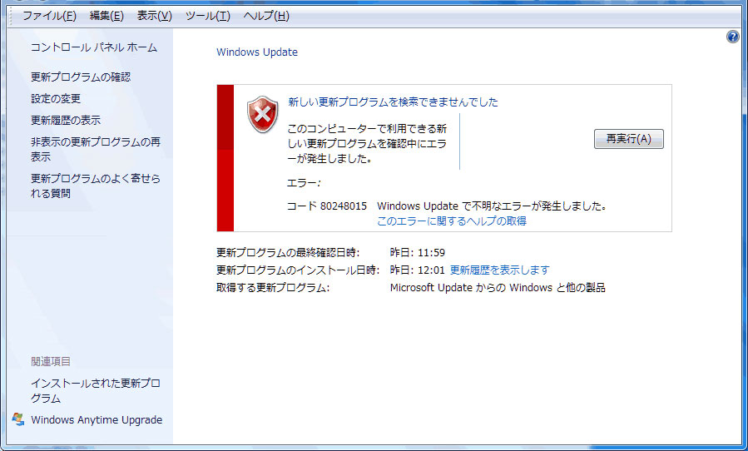Click 新しい更新プログラムを検索できませんでした heading
The height and width of the screenshot is (451, 748).
coord(393,102)
